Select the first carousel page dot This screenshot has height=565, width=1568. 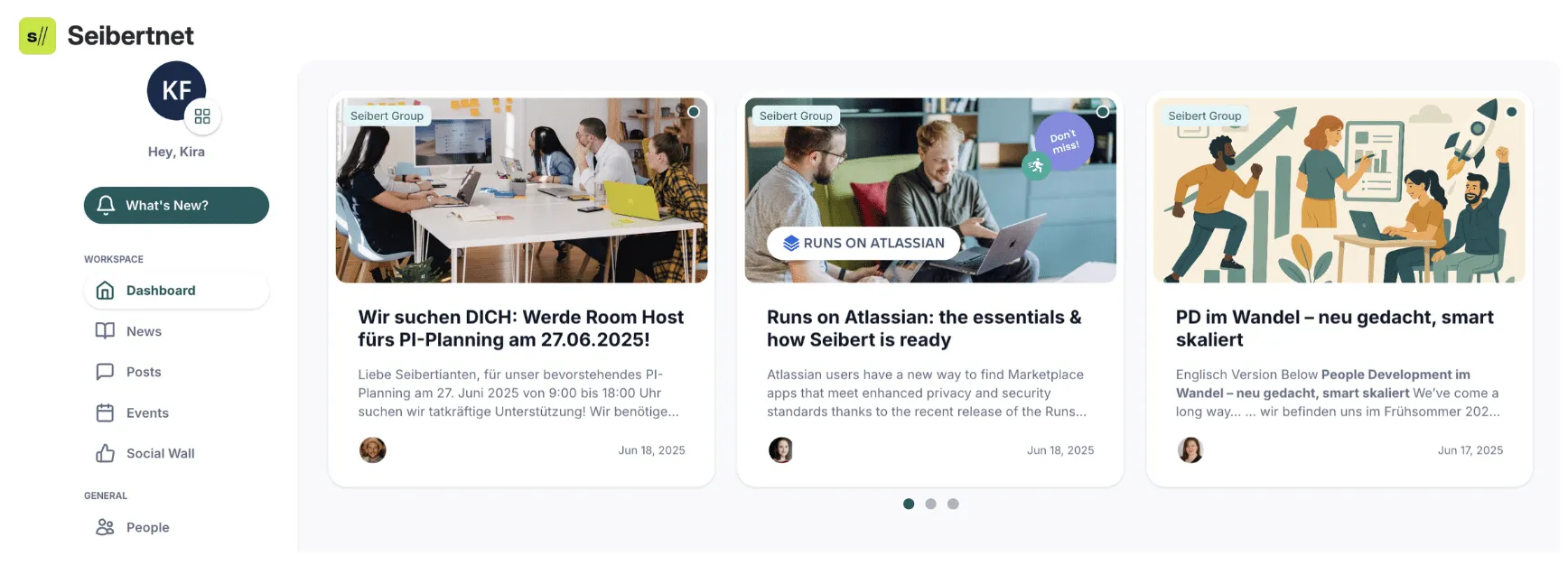pos(909,504)
